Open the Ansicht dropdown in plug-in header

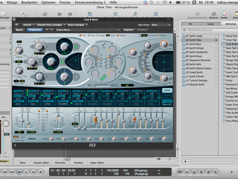[28, 25]
